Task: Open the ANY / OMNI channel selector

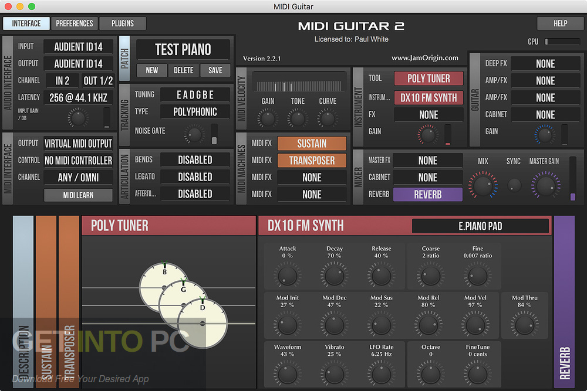Action: click(78, 178)
